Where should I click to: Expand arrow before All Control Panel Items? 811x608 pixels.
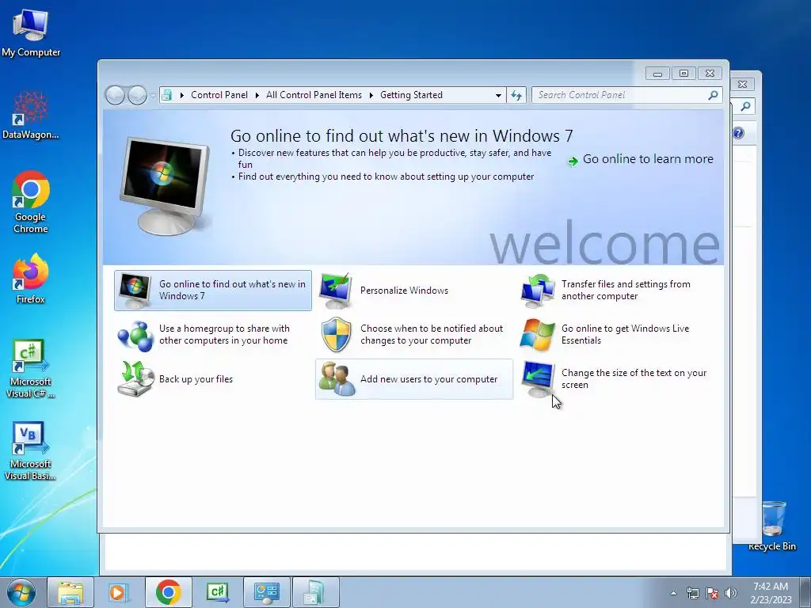pyautogui.click(x=257, y=95)
